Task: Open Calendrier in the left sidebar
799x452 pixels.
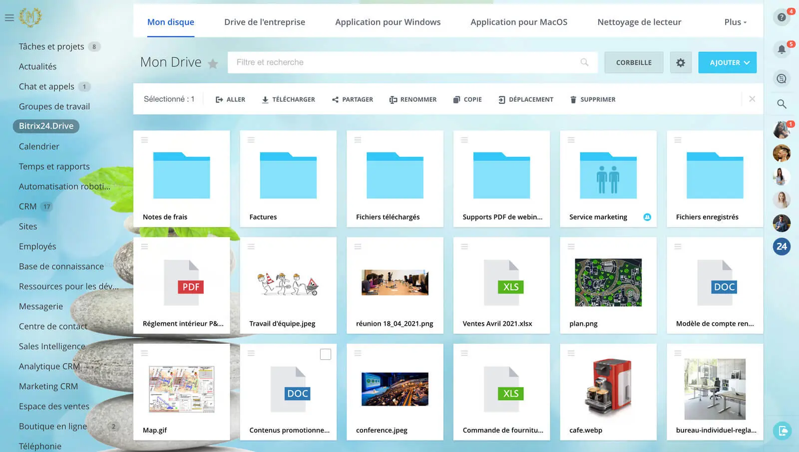Action: [39, 147]
